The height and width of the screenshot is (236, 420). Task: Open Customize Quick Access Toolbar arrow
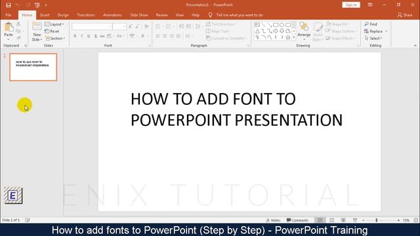click(46, 5)
